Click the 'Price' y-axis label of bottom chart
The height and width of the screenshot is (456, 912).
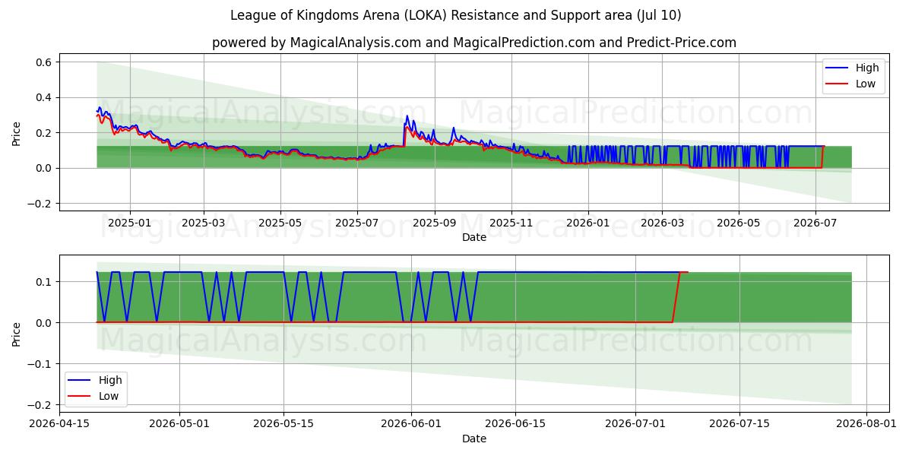coord(17,333)
